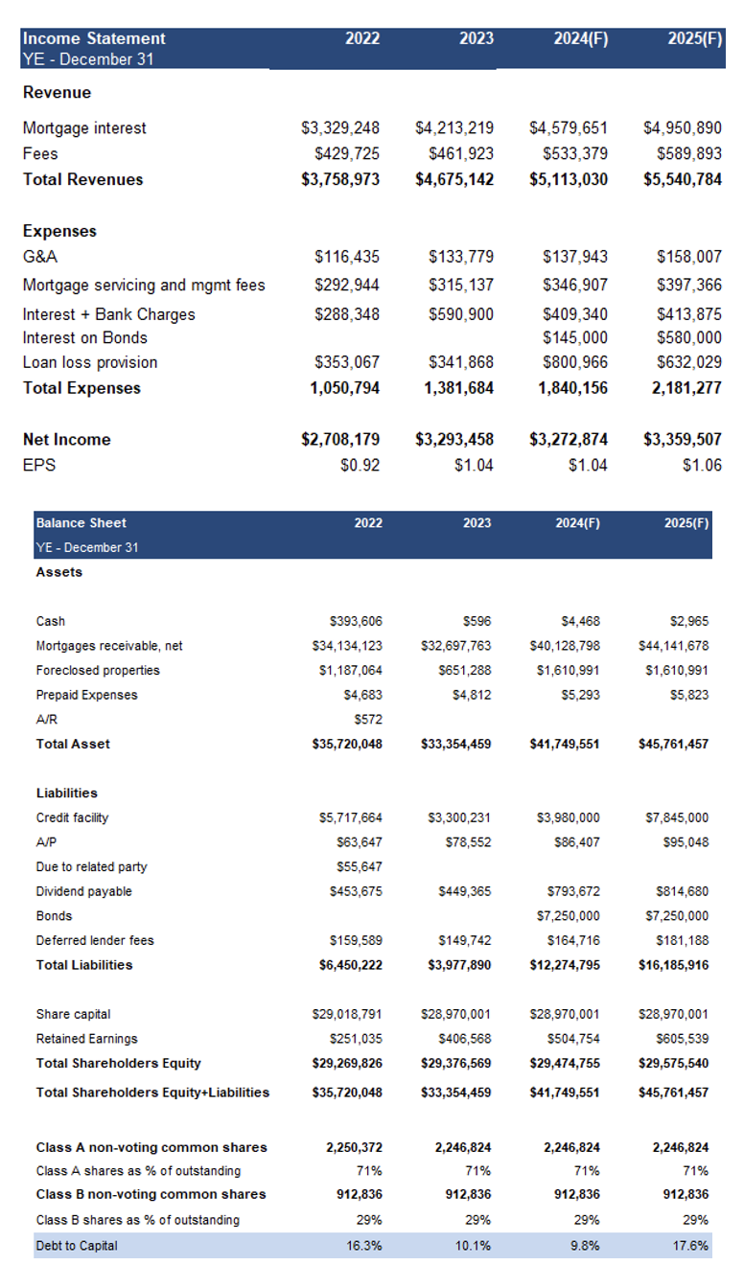The image size is (744, 1288).
Task: Click the Assets section heading
Action: (59, 573)
